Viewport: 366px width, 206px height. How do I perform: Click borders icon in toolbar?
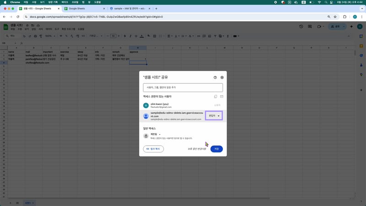(155, 36)
